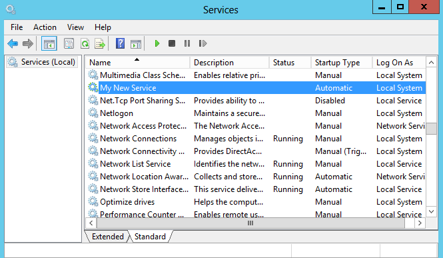
Task: Click the This service delive... description
Action: point(228,189)
